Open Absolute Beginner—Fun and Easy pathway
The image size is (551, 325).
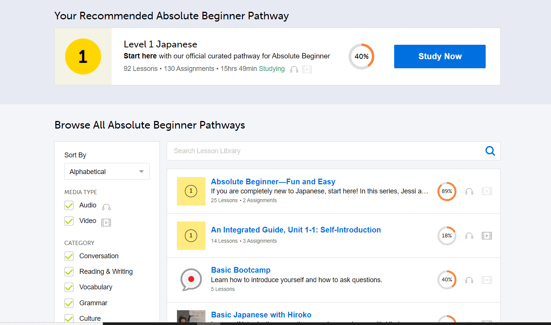tap(273, 182)
